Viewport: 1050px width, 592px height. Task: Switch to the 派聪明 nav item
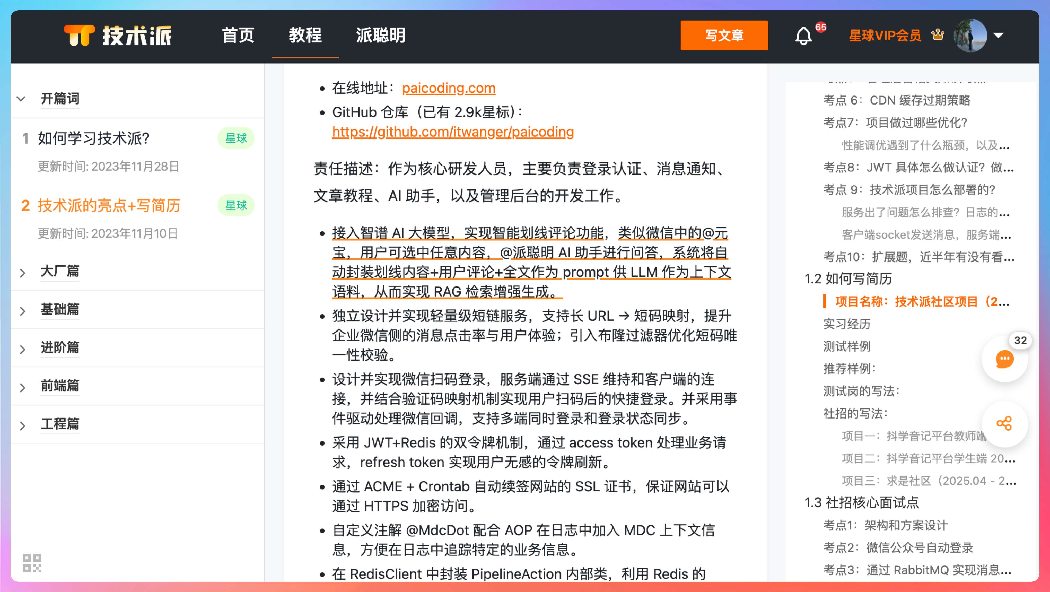[380, 36]
